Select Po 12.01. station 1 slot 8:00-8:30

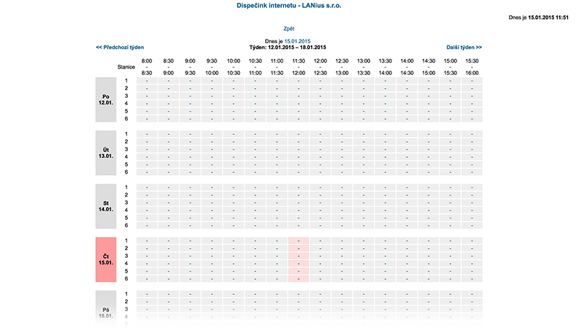[x=147, y=81]
